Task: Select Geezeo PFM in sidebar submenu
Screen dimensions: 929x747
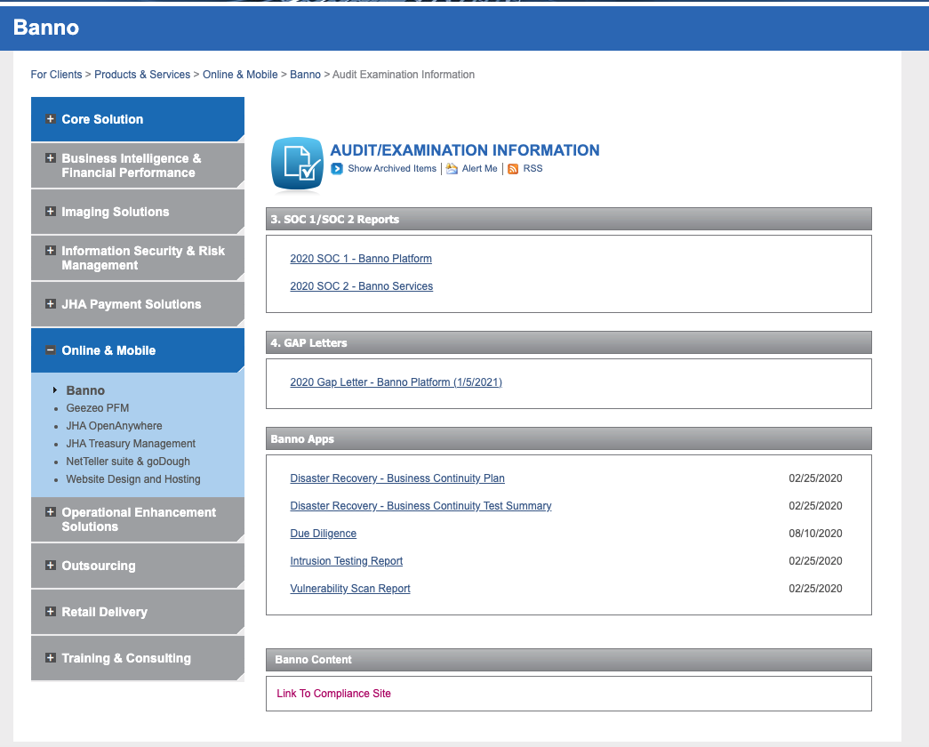Action: point(97,408)
